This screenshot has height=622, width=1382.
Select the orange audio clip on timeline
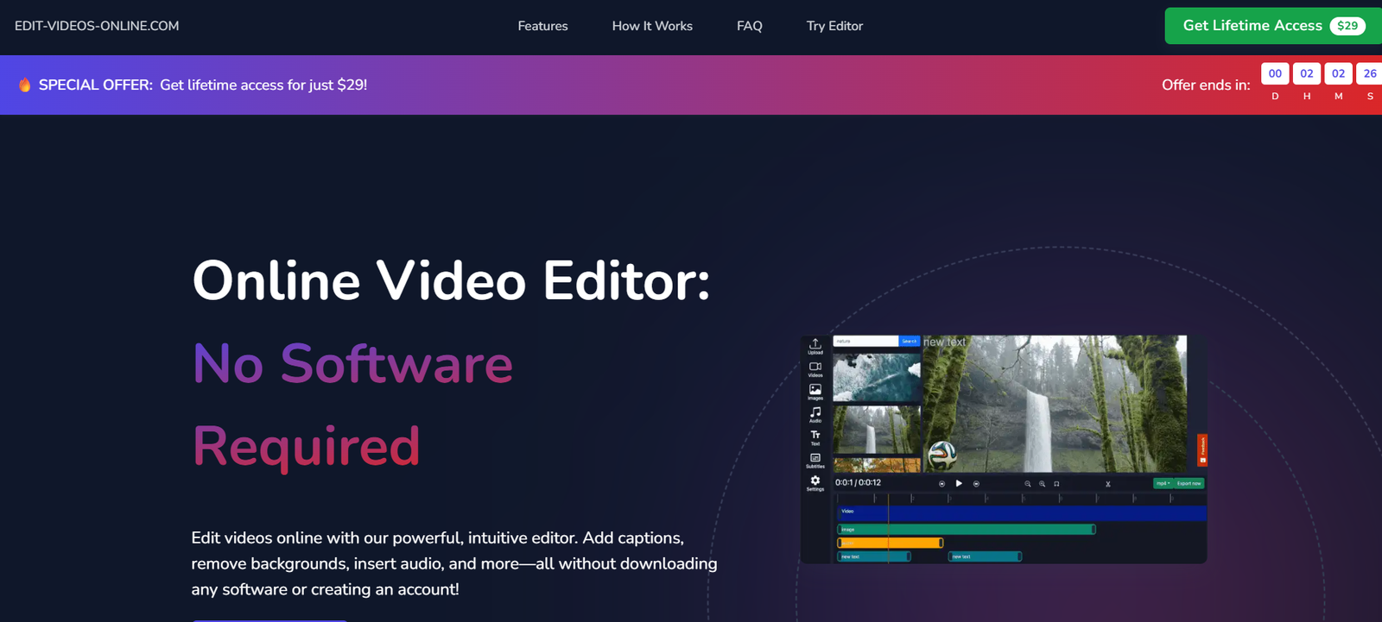tap(890, 543)
